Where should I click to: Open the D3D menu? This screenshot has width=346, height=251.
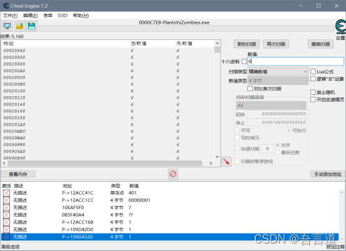click(62, 16)
